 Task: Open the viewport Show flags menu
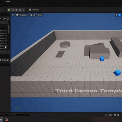(x=40, y=15)
